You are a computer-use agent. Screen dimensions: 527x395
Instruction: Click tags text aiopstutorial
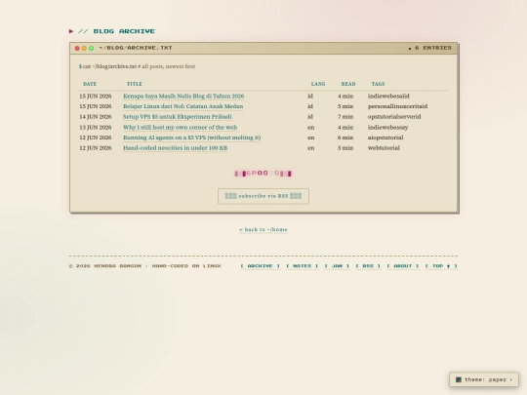[x=385, y=138]
